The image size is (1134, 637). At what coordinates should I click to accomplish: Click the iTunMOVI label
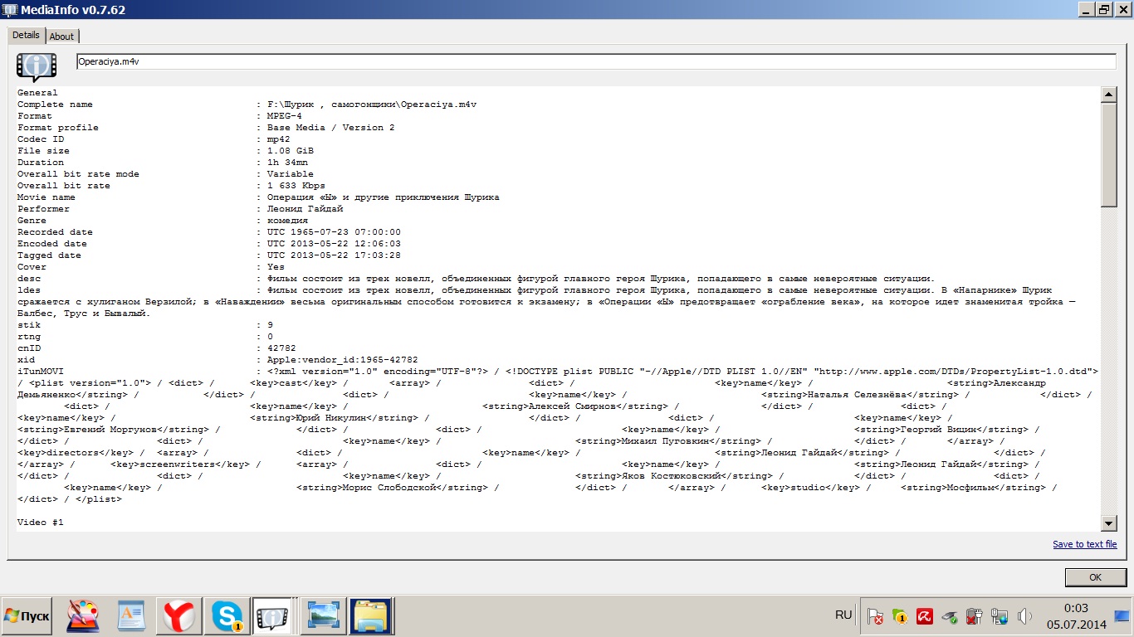pos(41,372)
